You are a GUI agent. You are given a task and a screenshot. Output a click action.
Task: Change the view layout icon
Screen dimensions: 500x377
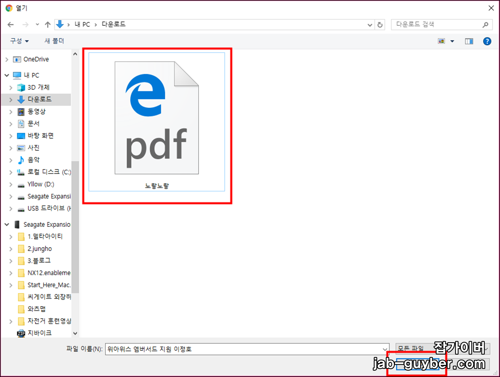pos(441,41)
